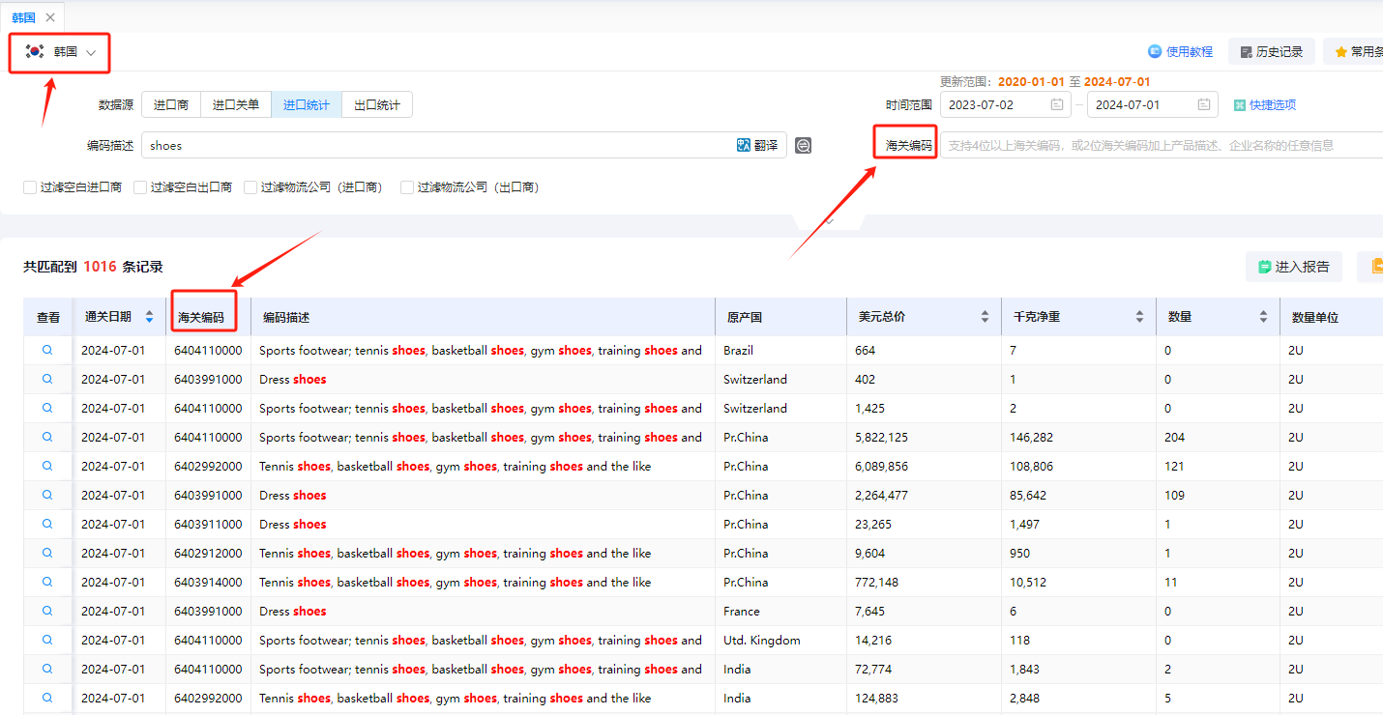Select the import bill (进口关单) tab

coord(236,105)
